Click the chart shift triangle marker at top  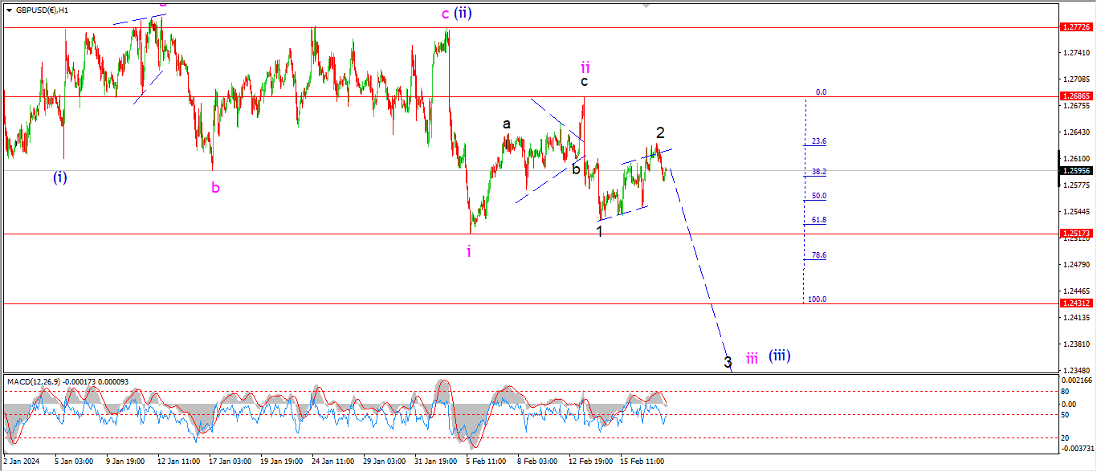645,6
